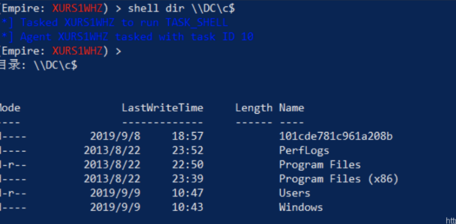Click the 23:52 time for PerfLogs
The image size is (456, 224).
pyautogui.click(x=187, y=151)
